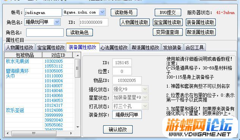
Task: Click 装备属性读取 button
Action: pos(201,22)
